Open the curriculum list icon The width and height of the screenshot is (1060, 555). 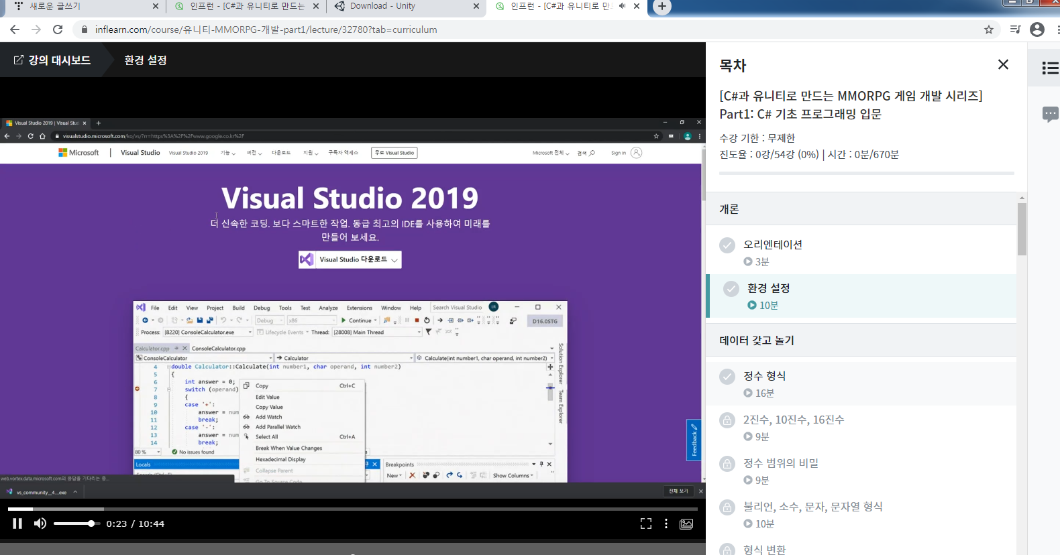1050,68
